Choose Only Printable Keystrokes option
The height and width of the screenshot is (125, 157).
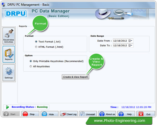(56, 61)
